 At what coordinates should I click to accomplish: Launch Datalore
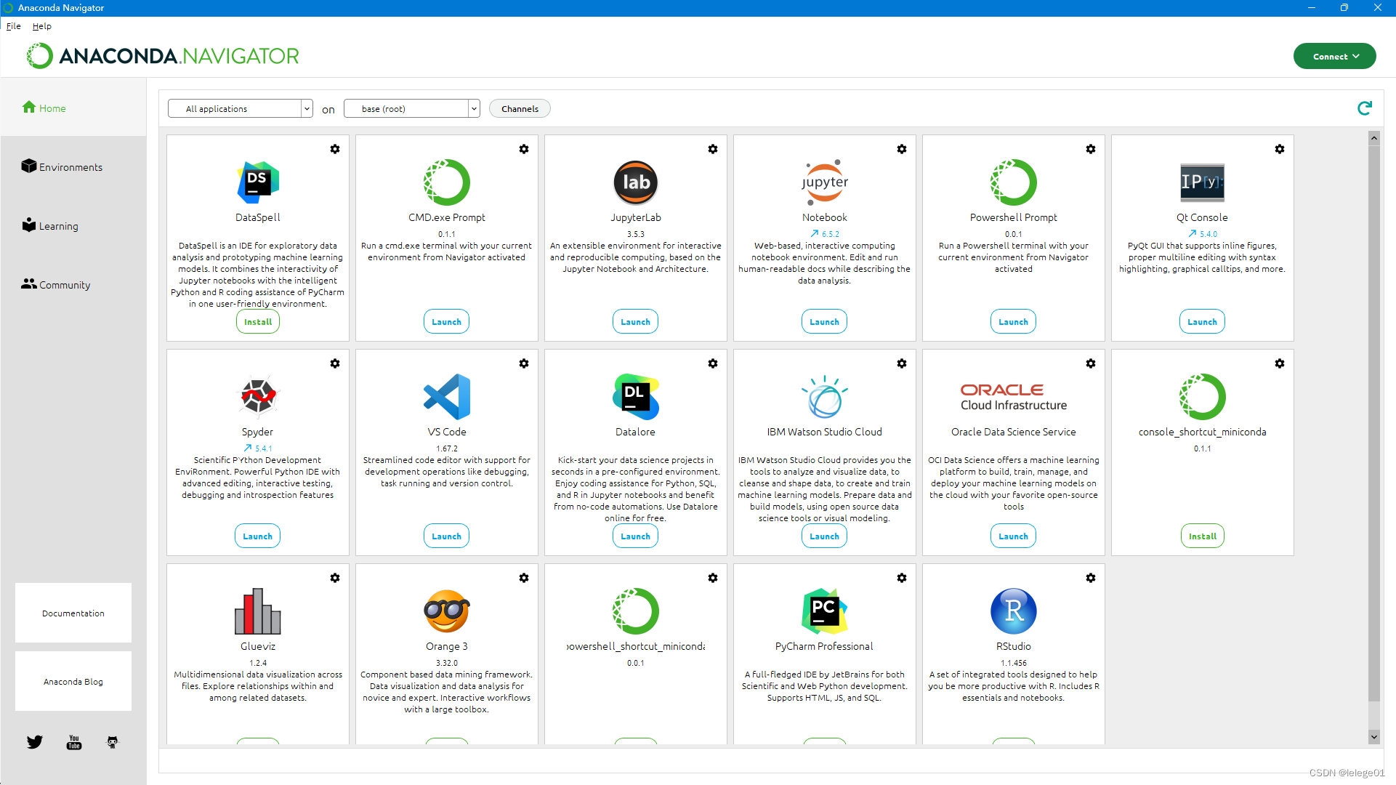(636, 536)
